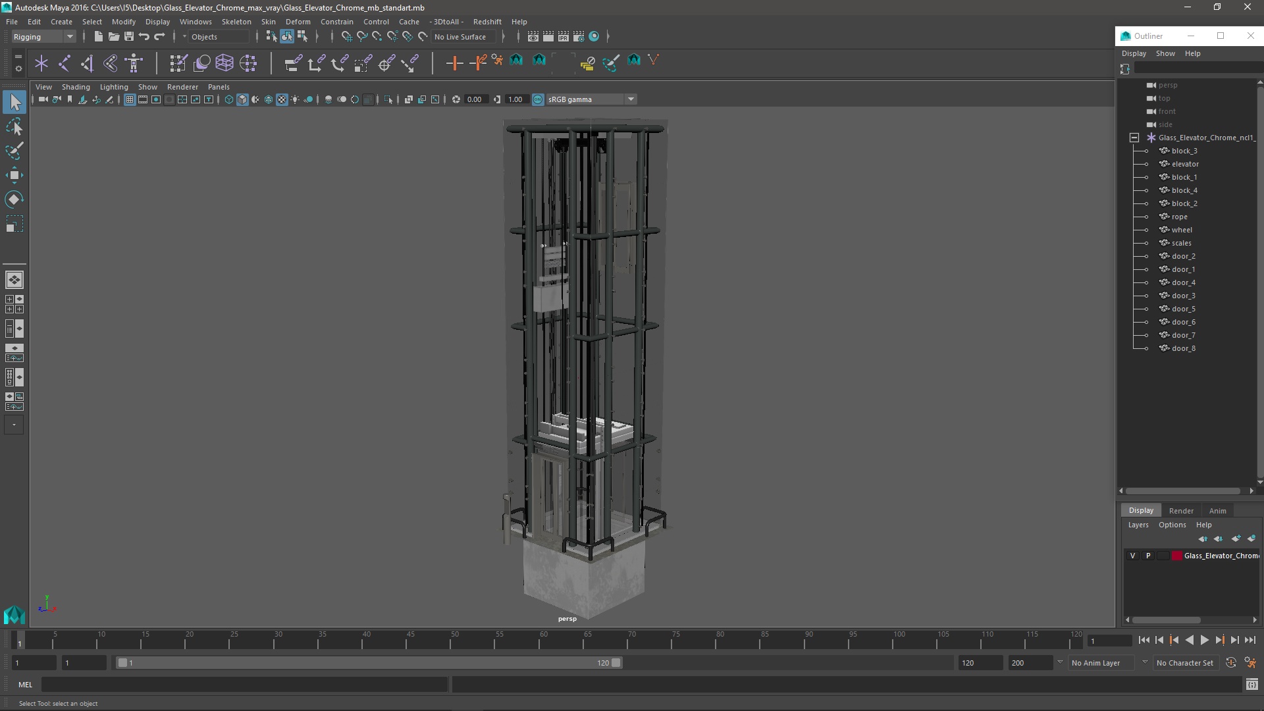1264x711 pixels.
Task: Click the viewport grid toggle icon
Action: tap(130, 99)
